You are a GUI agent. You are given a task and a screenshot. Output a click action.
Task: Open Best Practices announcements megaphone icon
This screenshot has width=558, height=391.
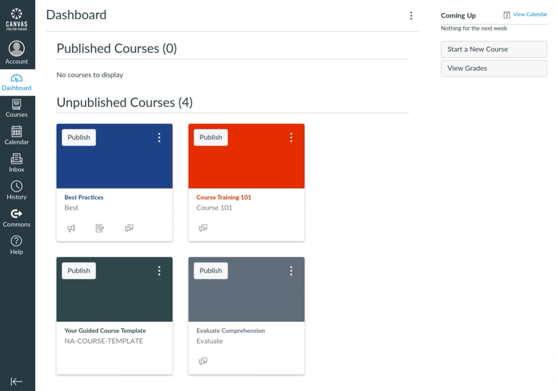click(71, 228)
